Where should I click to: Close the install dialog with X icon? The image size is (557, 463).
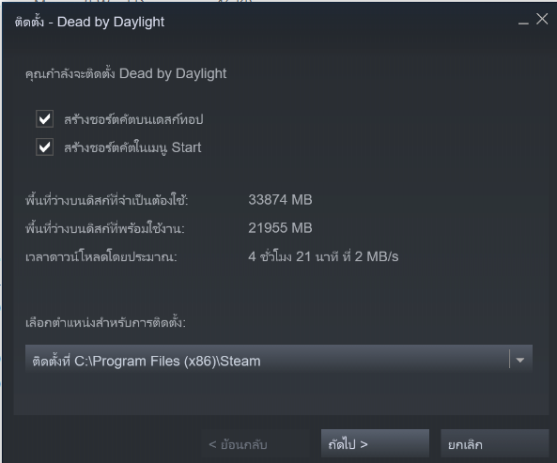pyautogui.click(x=542, y=19)
